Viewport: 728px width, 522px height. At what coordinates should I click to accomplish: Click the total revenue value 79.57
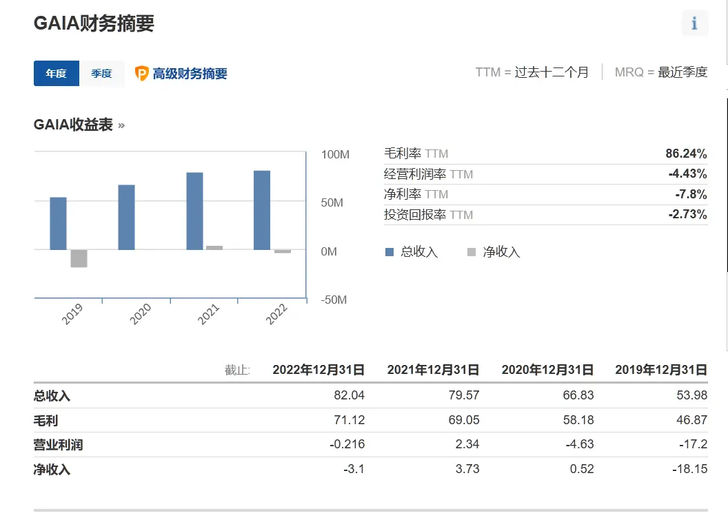click(464, 395)
